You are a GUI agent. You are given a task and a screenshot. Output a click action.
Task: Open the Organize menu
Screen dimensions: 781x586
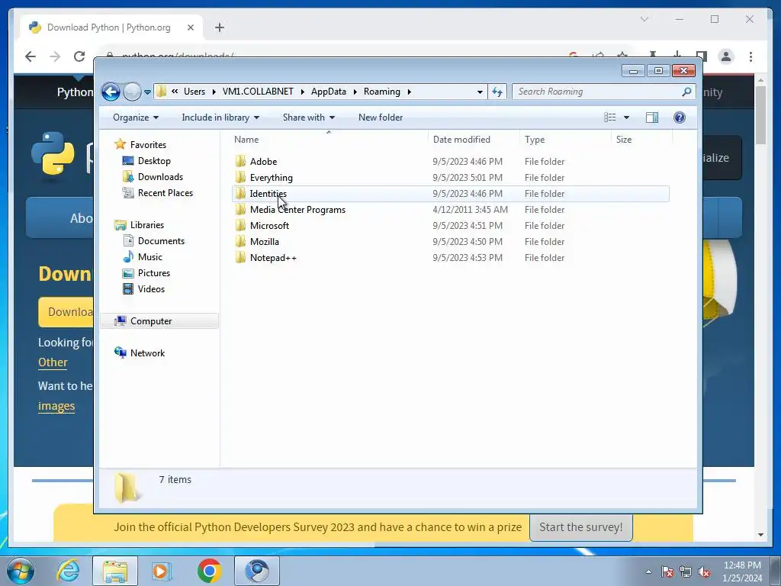[x=136, y=118]
